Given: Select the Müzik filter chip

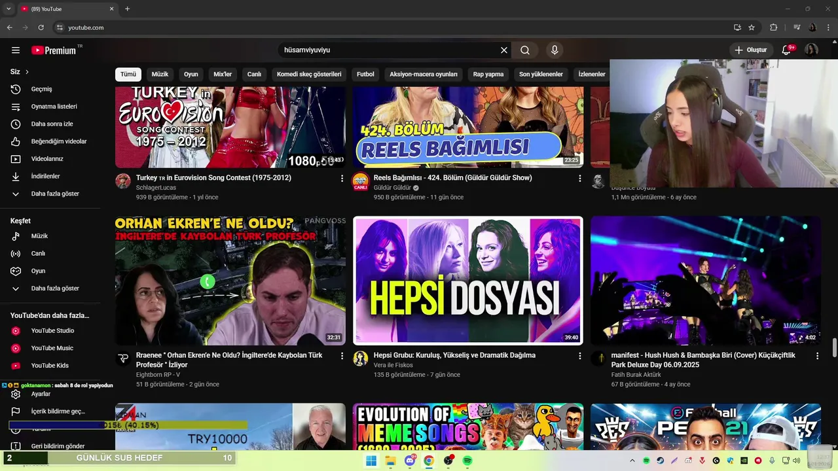Looking at the screenshot, I should [160, 75].
